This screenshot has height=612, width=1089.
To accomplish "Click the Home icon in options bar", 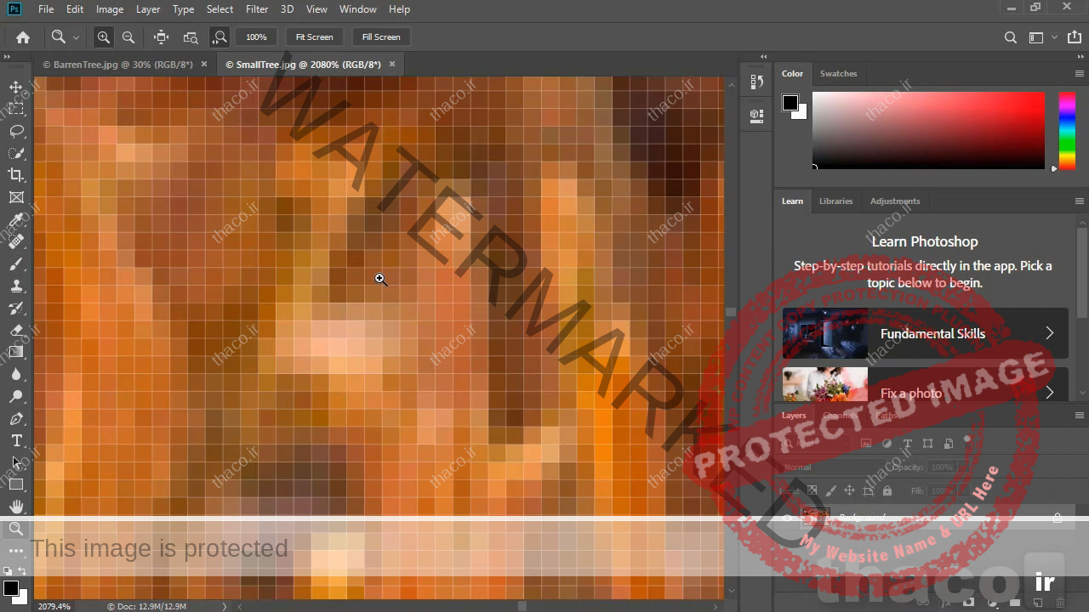I will (x=23, y=37).
